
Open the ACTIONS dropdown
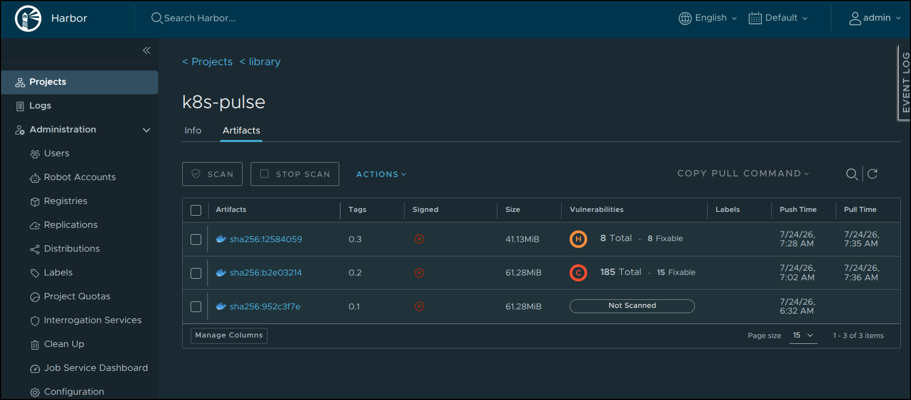(381, 174)
